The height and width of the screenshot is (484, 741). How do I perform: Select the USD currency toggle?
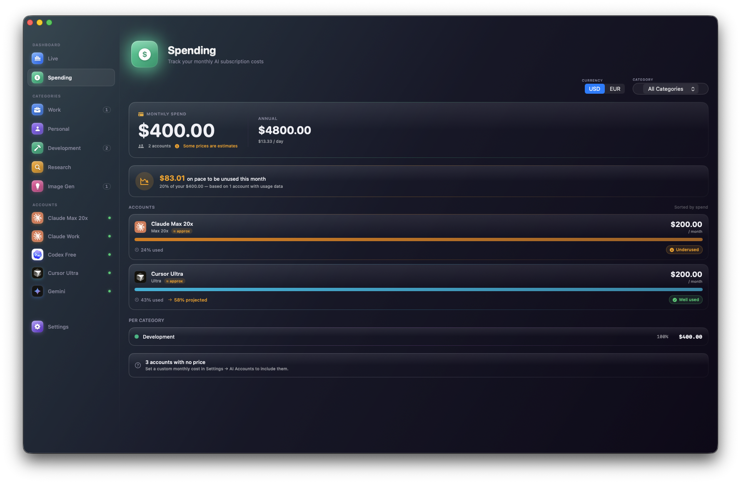[594, 89]
